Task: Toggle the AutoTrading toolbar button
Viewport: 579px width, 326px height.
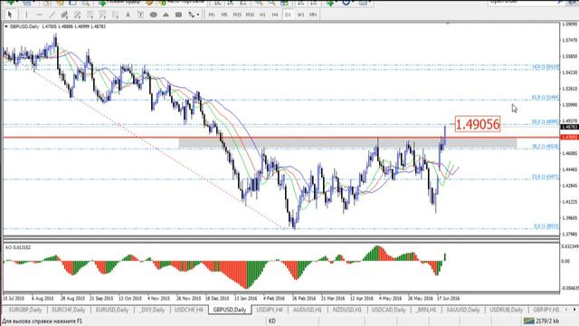Action: [181, 2]
